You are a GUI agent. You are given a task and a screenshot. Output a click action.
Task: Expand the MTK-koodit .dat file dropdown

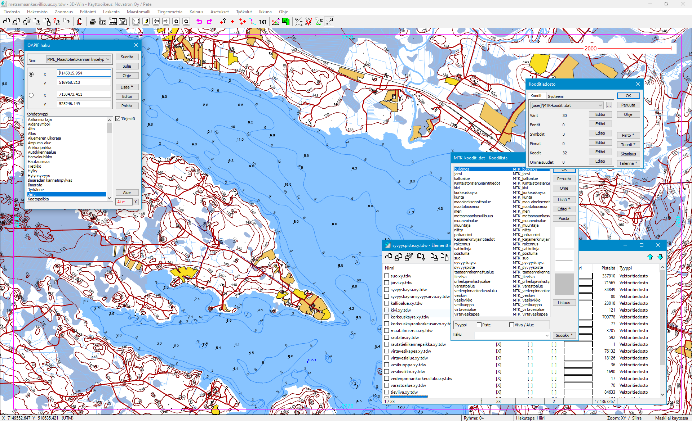pos(600,105)
